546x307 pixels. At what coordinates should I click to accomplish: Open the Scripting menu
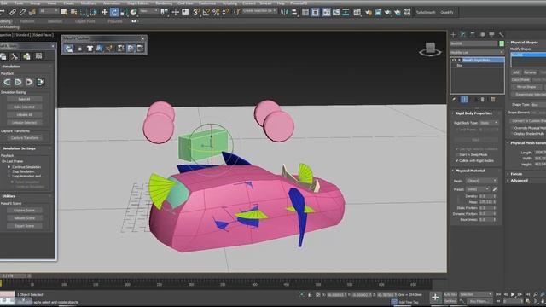click(x=229, y=3)
